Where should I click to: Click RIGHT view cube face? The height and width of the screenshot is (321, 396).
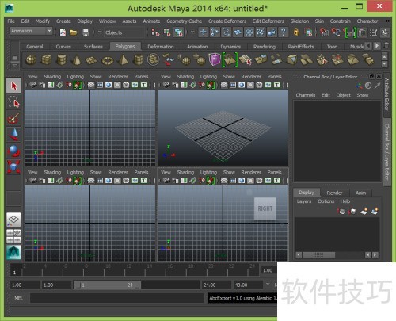[x=265, y=208]
